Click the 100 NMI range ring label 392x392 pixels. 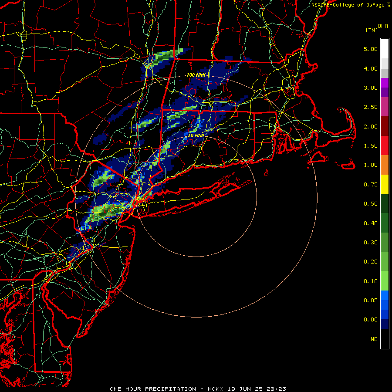tap(196, 75)
